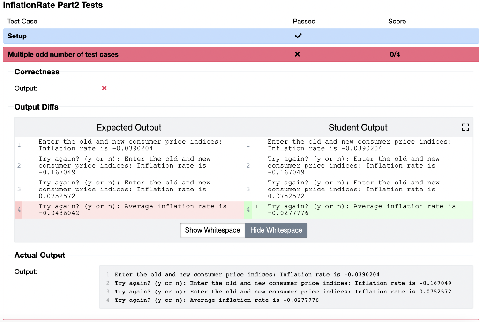Click expected output line 2 with -0.167049

(124, 165)
